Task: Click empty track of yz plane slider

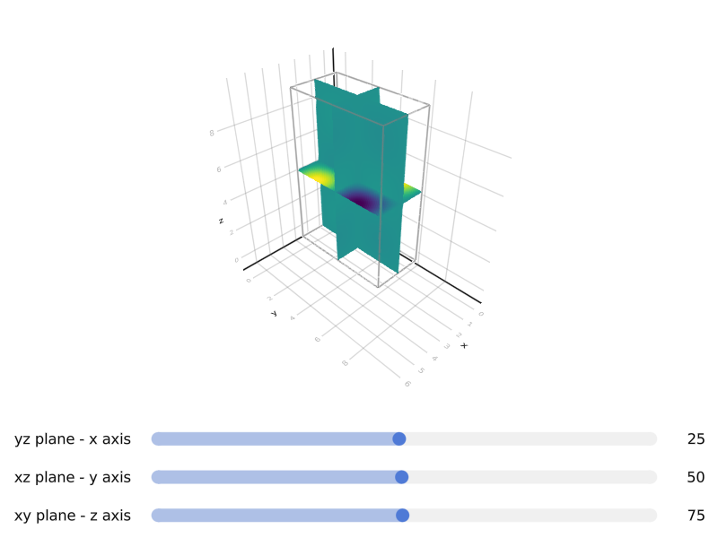Action: 531,438
